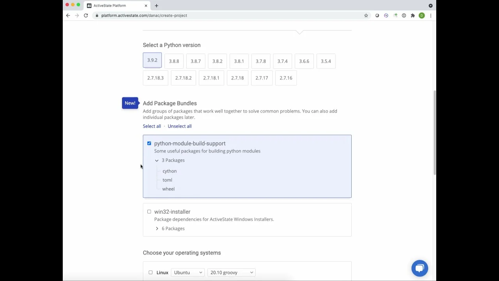Click the python-module-build-support title

[190, 144]
